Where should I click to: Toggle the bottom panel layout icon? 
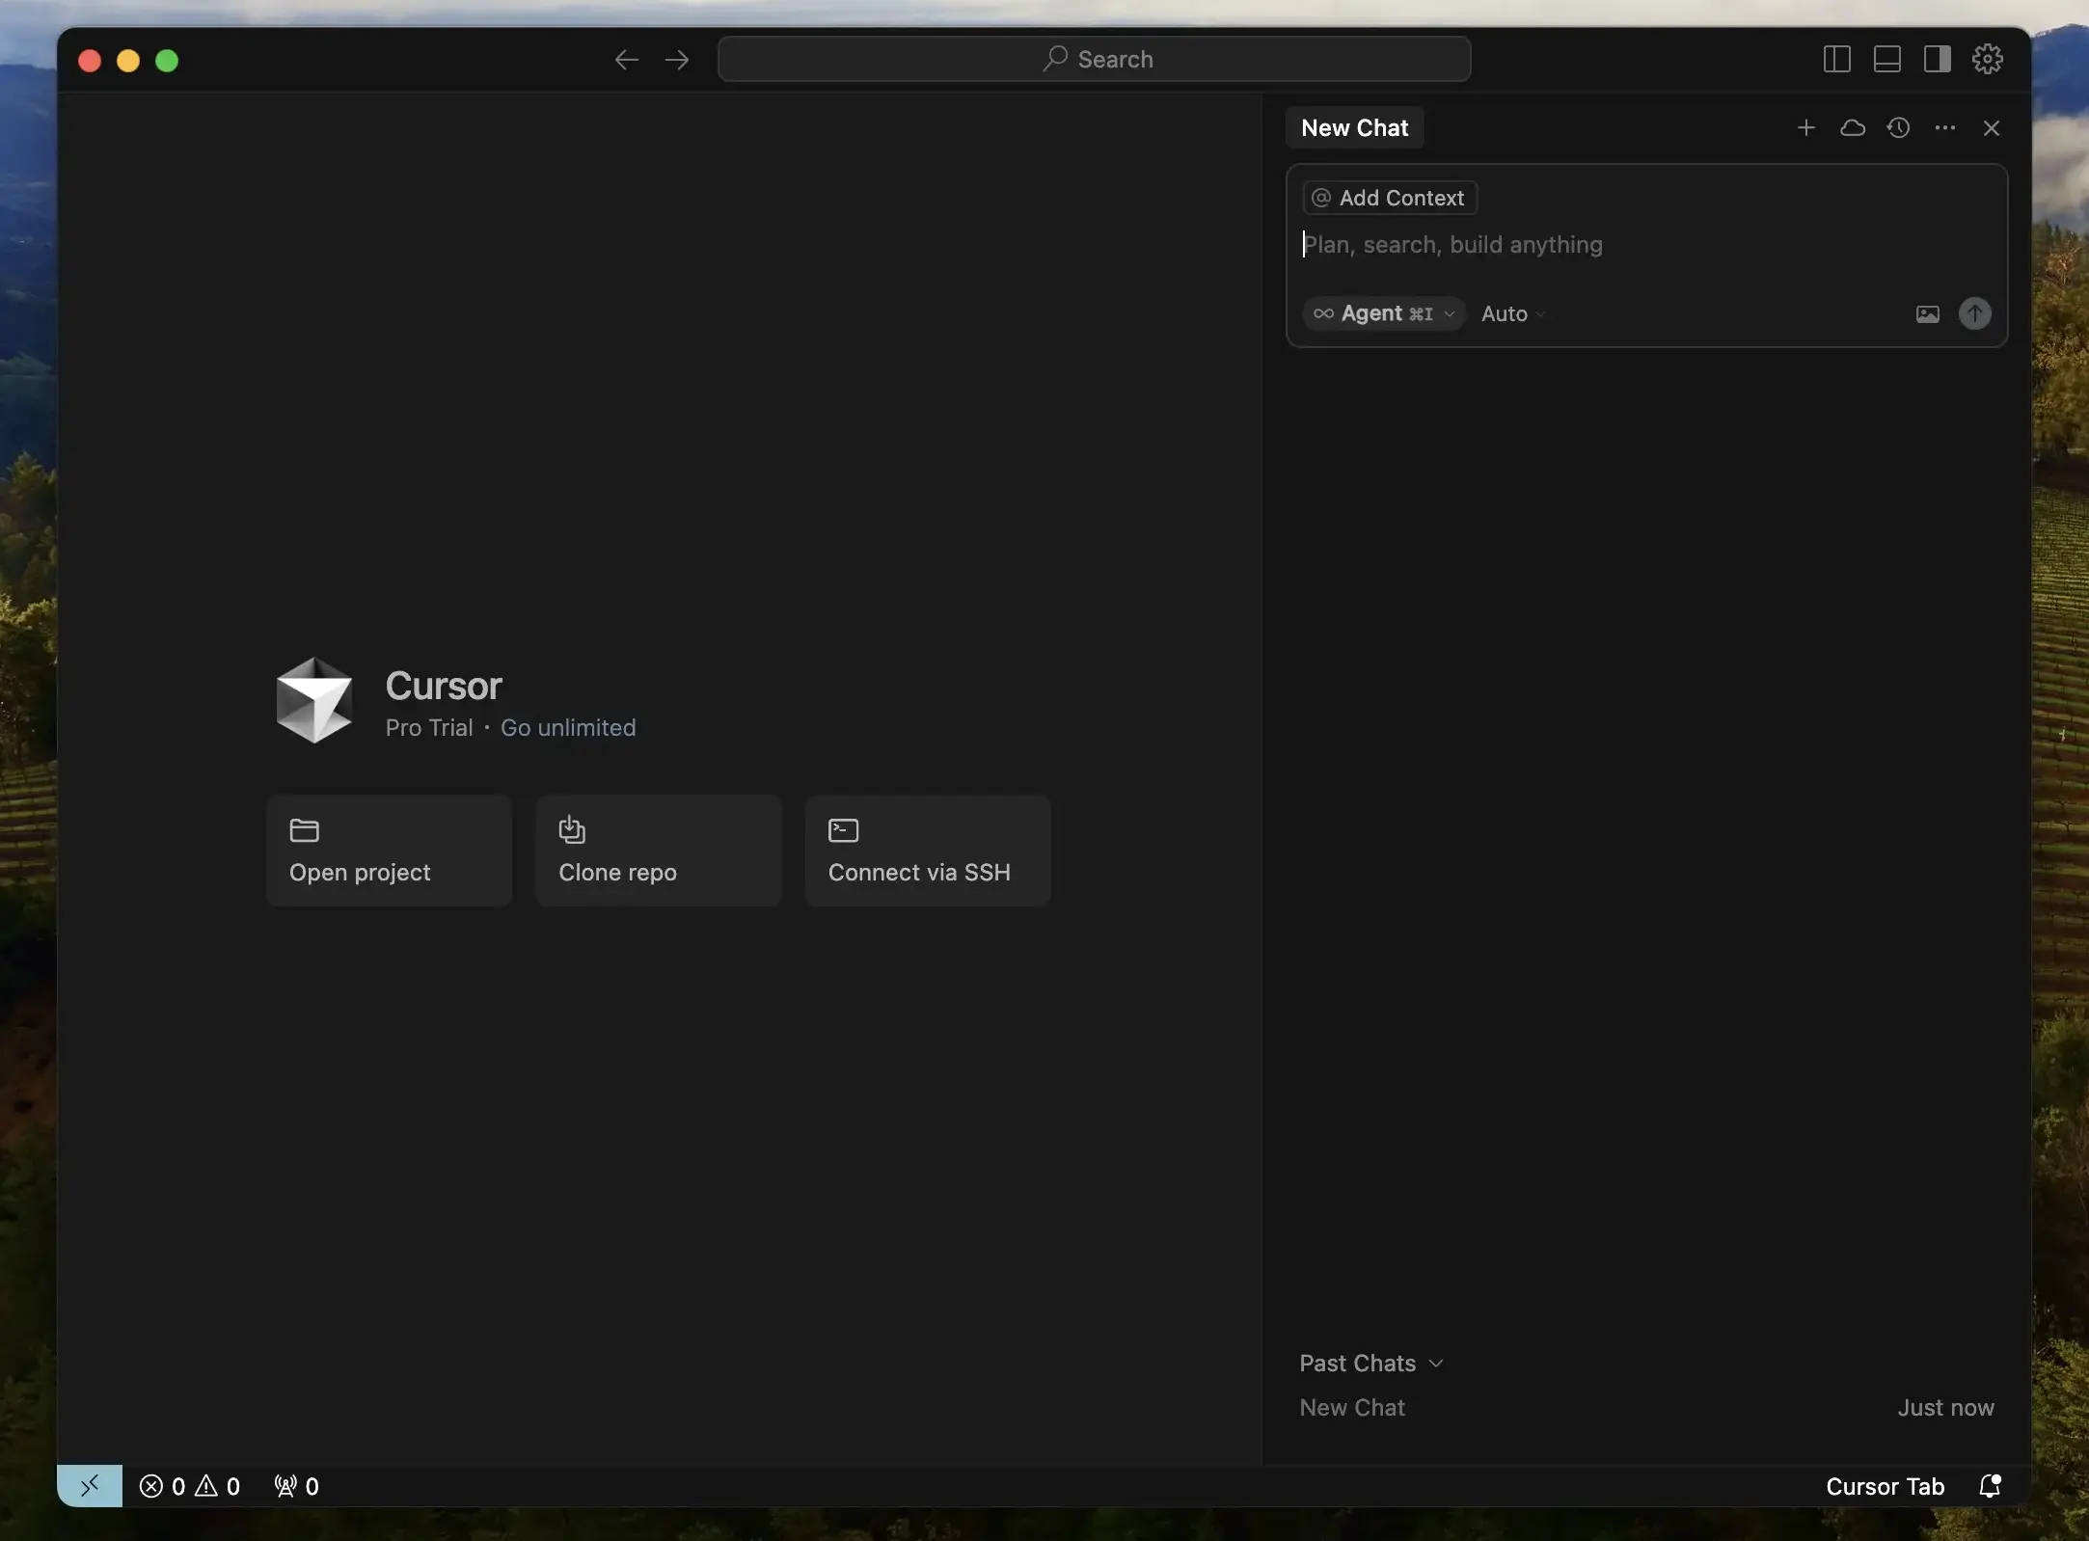coord(1886,60)
